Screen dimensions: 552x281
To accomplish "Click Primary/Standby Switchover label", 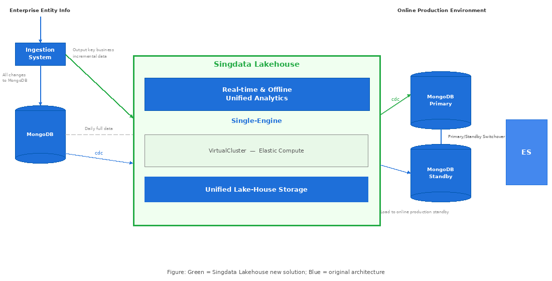I will point(476,136).
